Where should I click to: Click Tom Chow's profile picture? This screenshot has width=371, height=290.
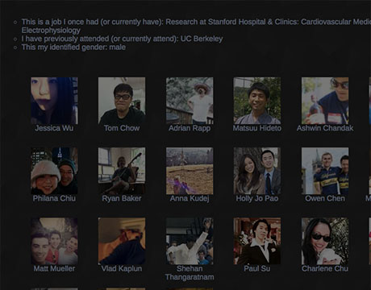[x=122, y=101]
